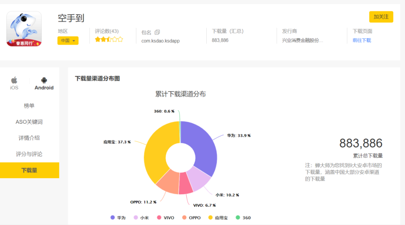Open the ASO关键词 sidebar item
405x225 pixels.
point(29,122)
